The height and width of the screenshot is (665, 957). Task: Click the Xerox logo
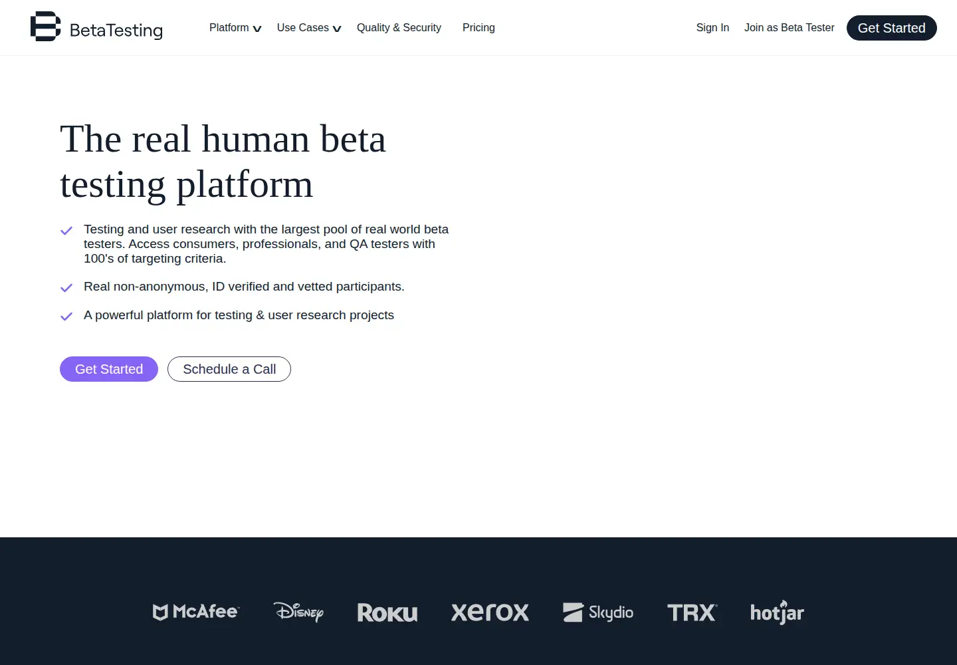(x=490, y=612)
